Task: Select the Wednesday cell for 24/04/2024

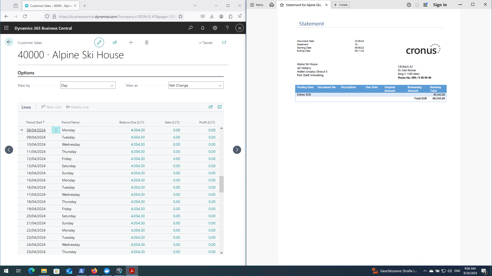Action: pyautogui.click(x=71, y=245)
